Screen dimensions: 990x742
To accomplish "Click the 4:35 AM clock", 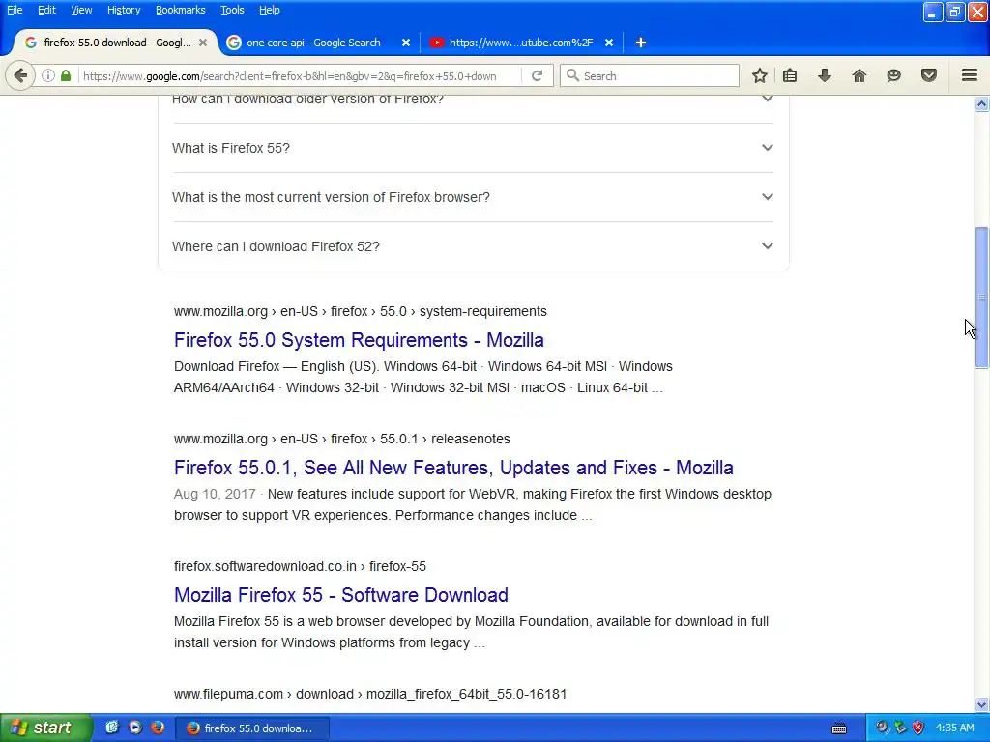I will 954,728.
